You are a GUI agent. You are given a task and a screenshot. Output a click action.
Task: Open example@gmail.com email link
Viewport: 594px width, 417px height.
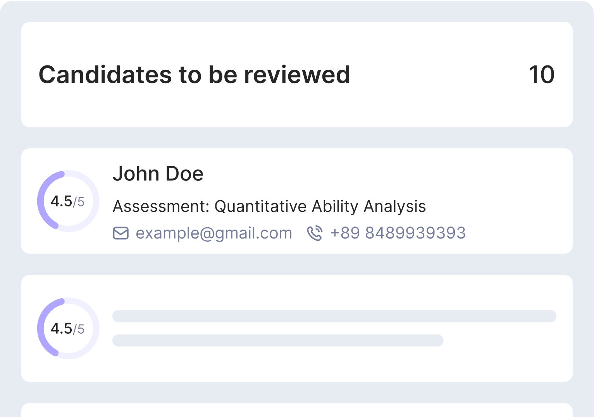[x=214, y=233]
